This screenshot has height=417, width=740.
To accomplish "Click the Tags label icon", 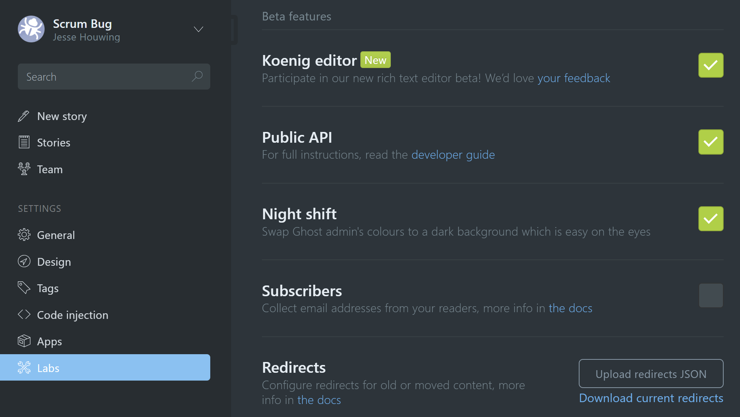I will point(24,288).
